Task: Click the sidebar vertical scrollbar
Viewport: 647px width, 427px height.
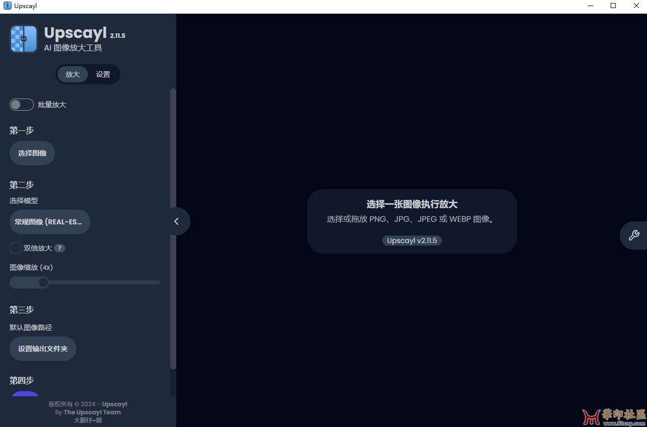Action: (173, 229)
